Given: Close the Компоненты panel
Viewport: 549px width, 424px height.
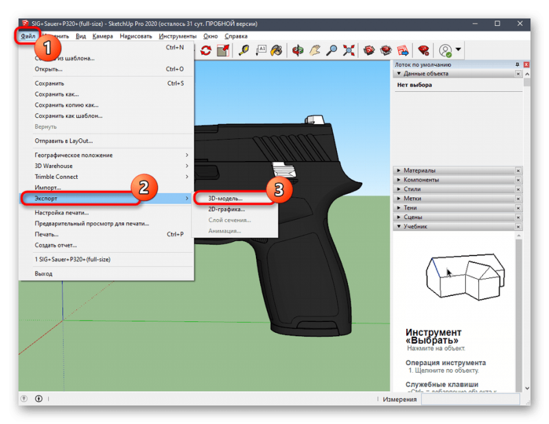Looking at the screenshot, I should click(x=518, y=180).
